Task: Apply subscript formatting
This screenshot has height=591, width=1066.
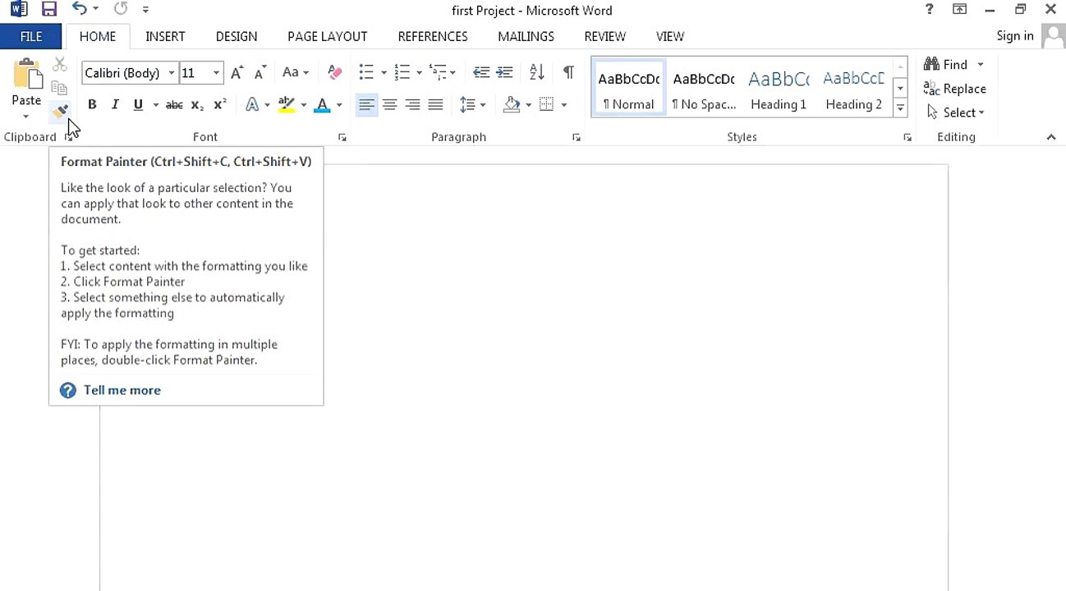Action: (x=197, y=104)
